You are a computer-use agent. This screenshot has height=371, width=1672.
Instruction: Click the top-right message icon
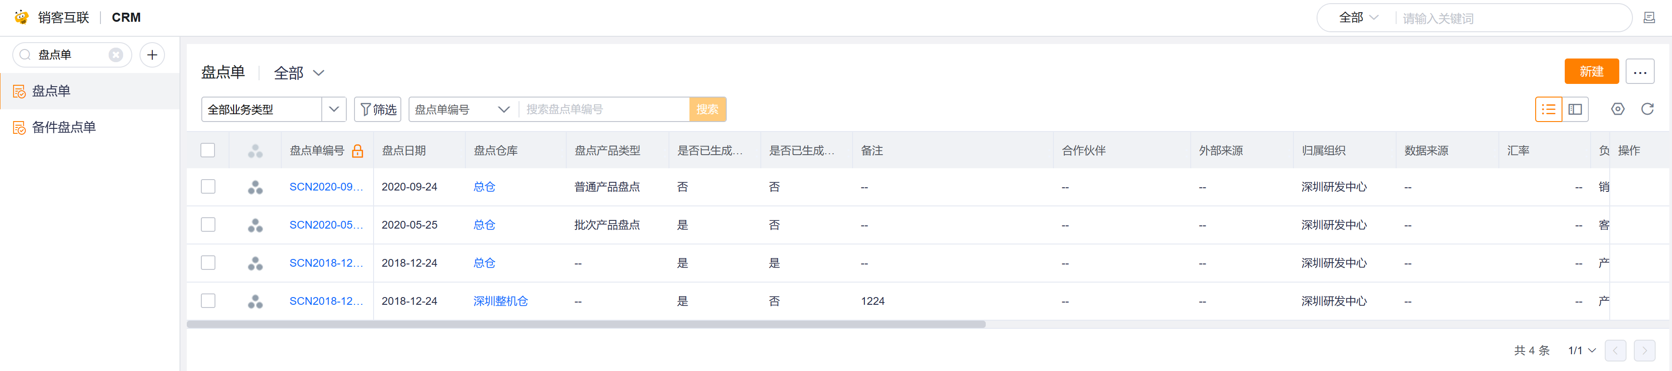(x=1649, y=18)
